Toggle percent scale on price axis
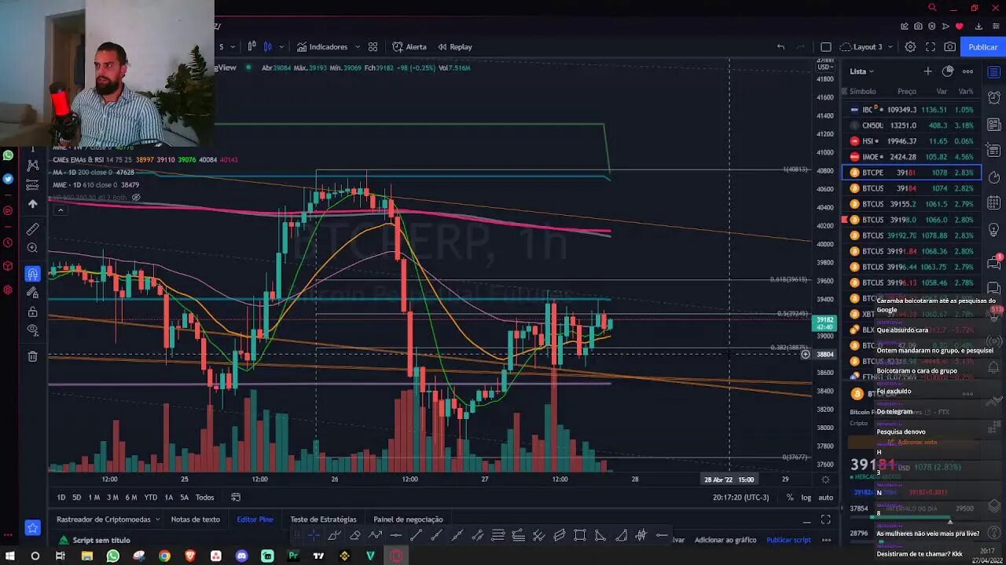The width and height of the screenshot is (1006, 565). (x=790, y=498)
